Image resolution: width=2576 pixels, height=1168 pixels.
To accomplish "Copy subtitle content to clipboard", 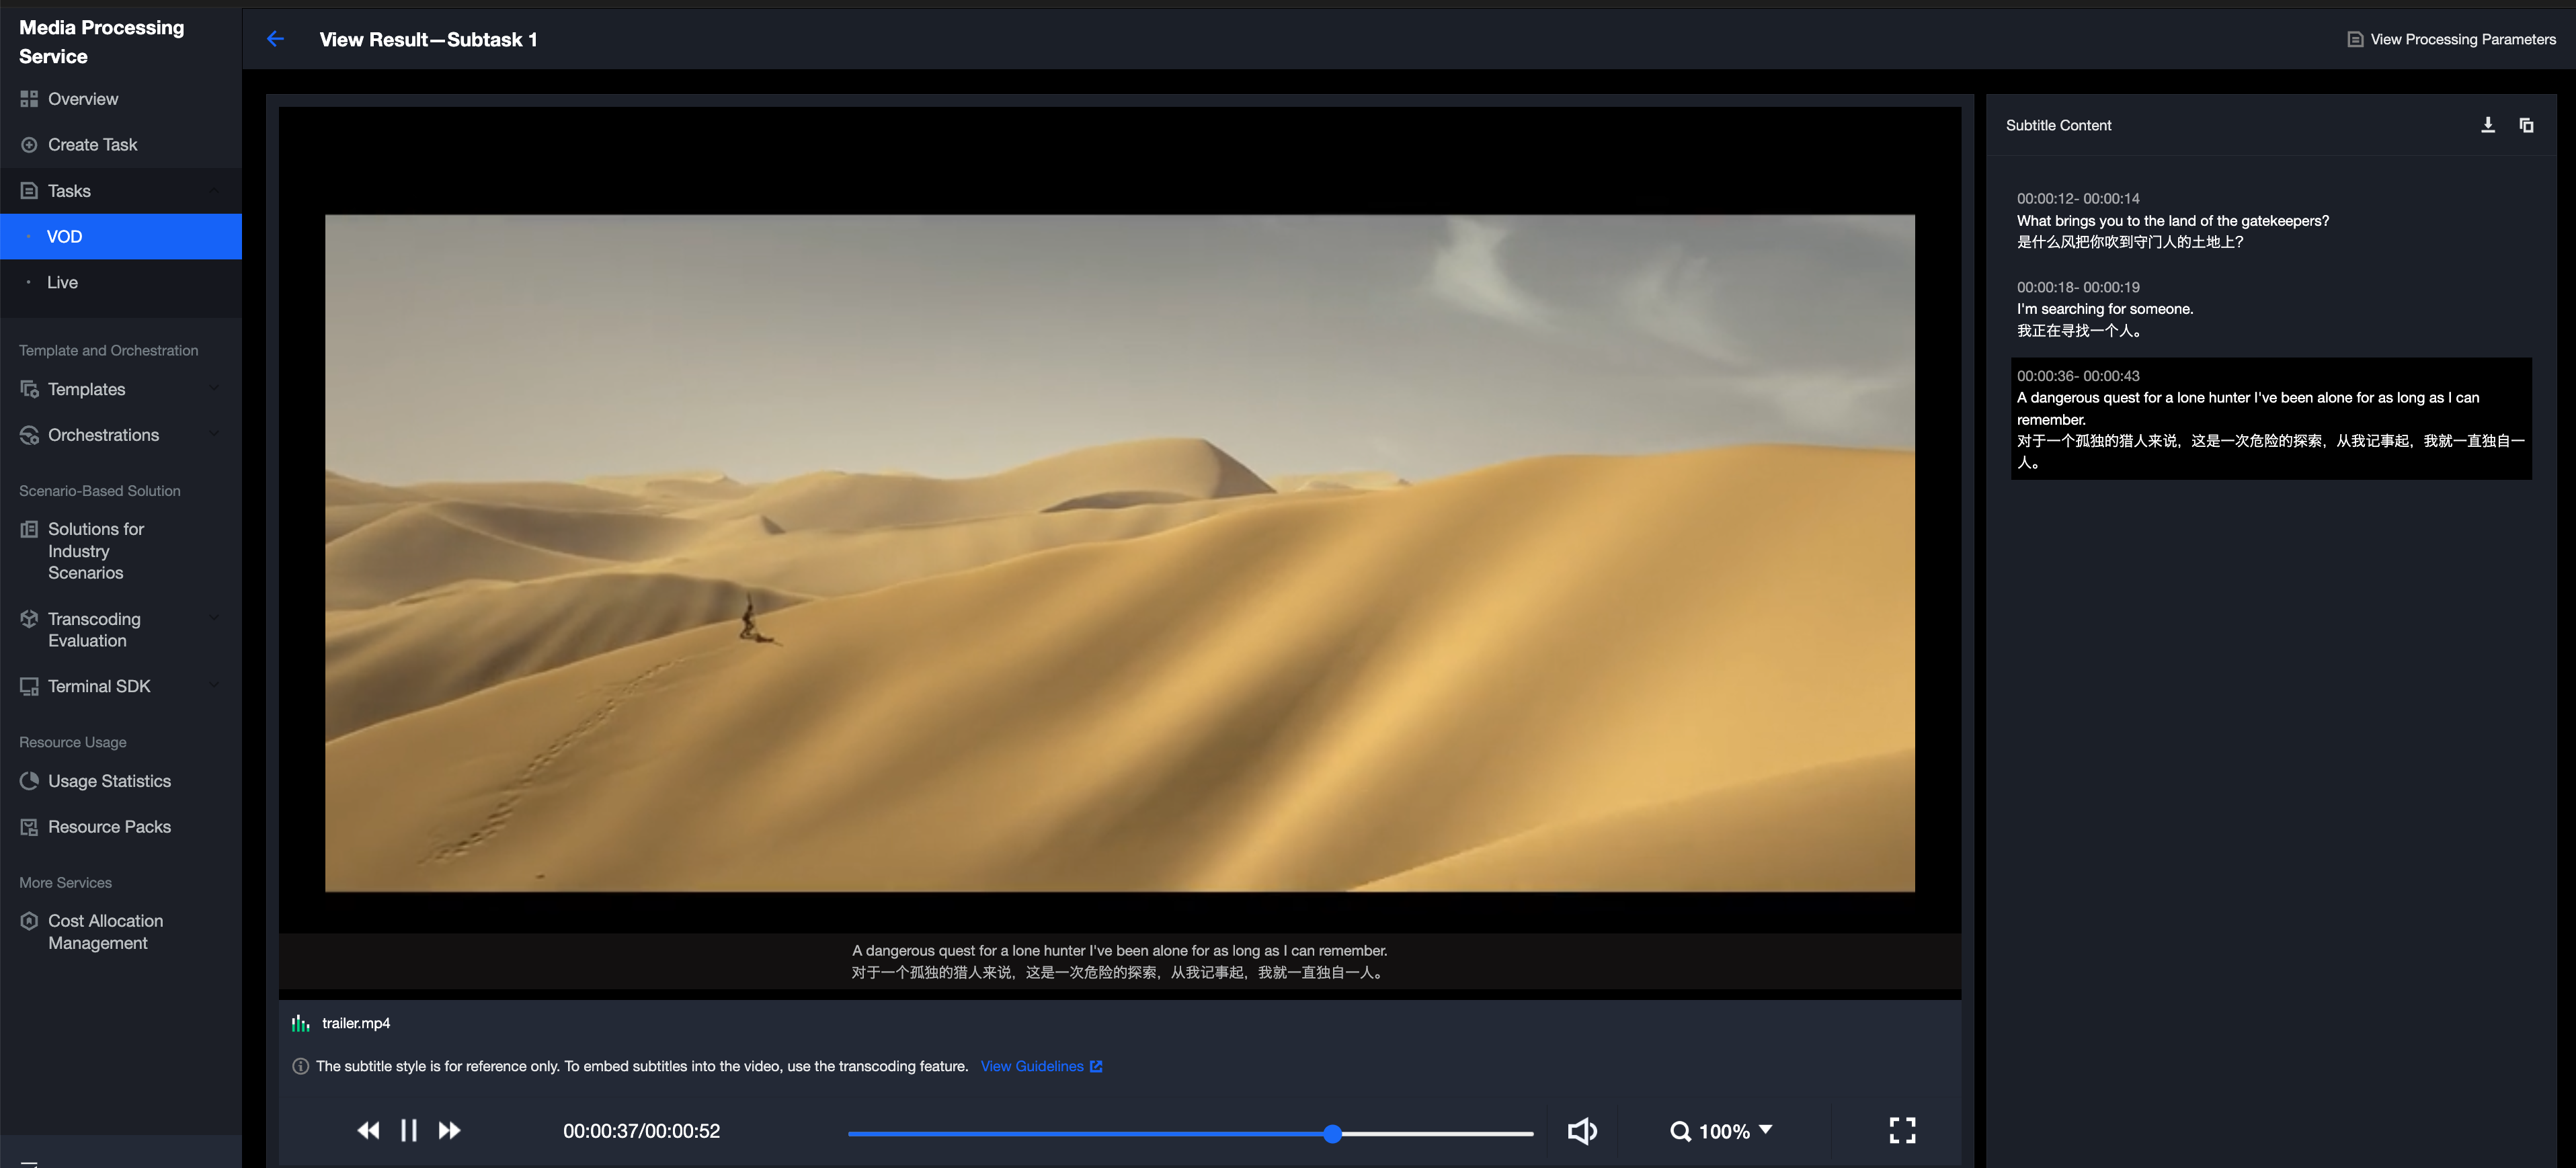I will coord(2526,125).
